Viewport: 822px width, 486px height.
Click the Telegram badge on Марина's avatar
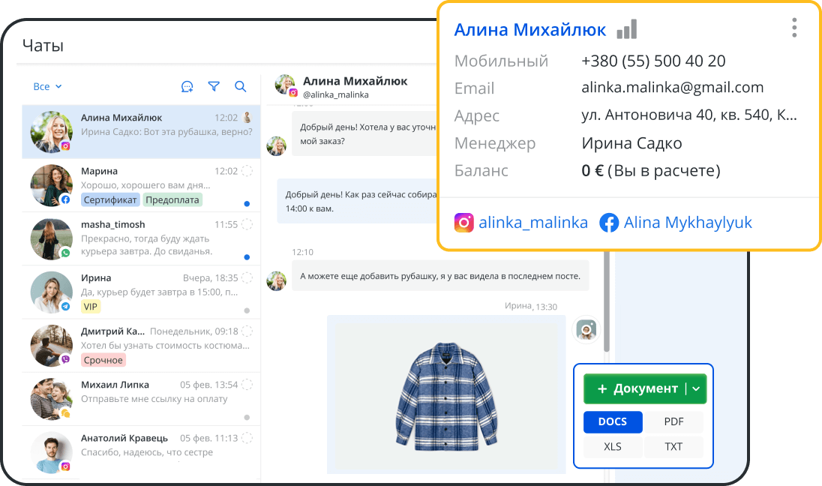click(66, 199)
